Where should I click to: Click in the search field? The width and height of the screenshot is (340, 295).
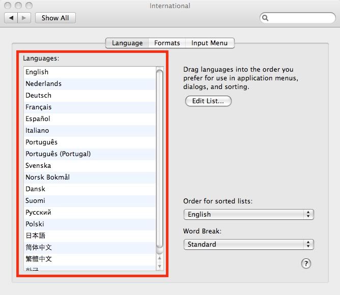point(300,18)
